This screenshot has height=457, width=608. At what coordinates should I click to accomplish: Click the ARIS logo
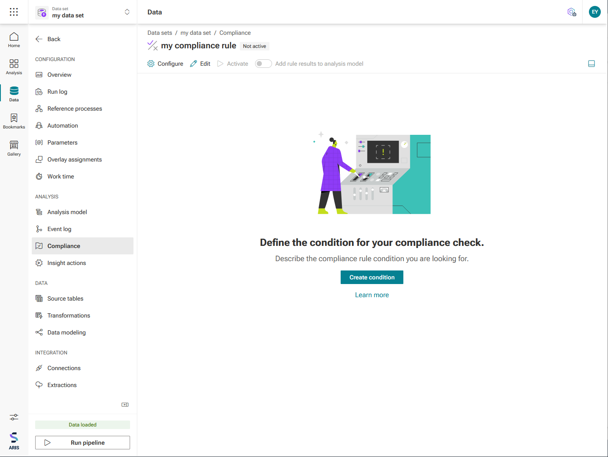(x=14, y=441)
